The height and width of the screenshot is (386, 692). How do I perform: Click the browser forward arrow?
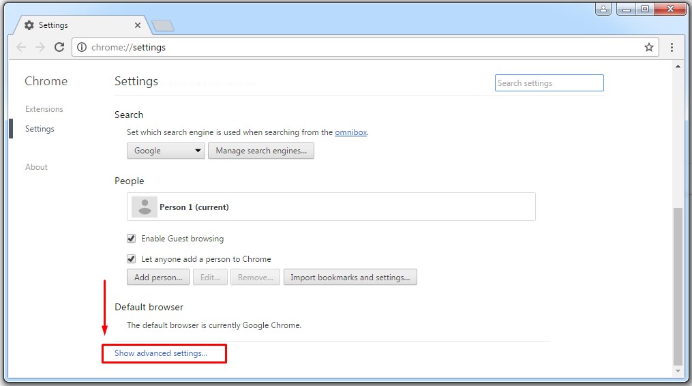[x=40, y=47]
